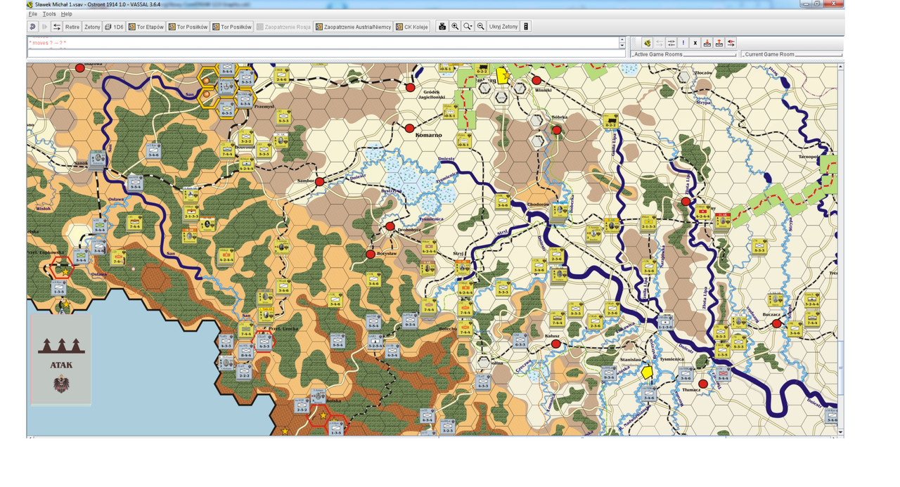Click the connect to server arrows icon

pos(57,27)
